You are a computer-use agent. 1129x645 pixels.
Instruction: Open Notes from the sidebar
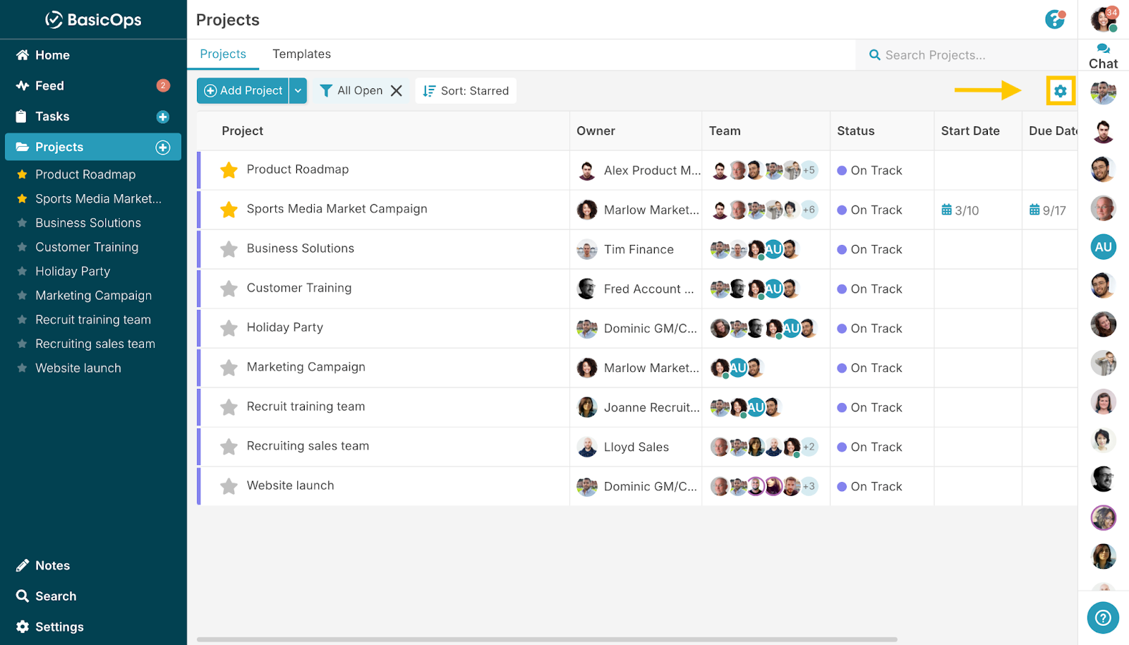tap(52, 565)
